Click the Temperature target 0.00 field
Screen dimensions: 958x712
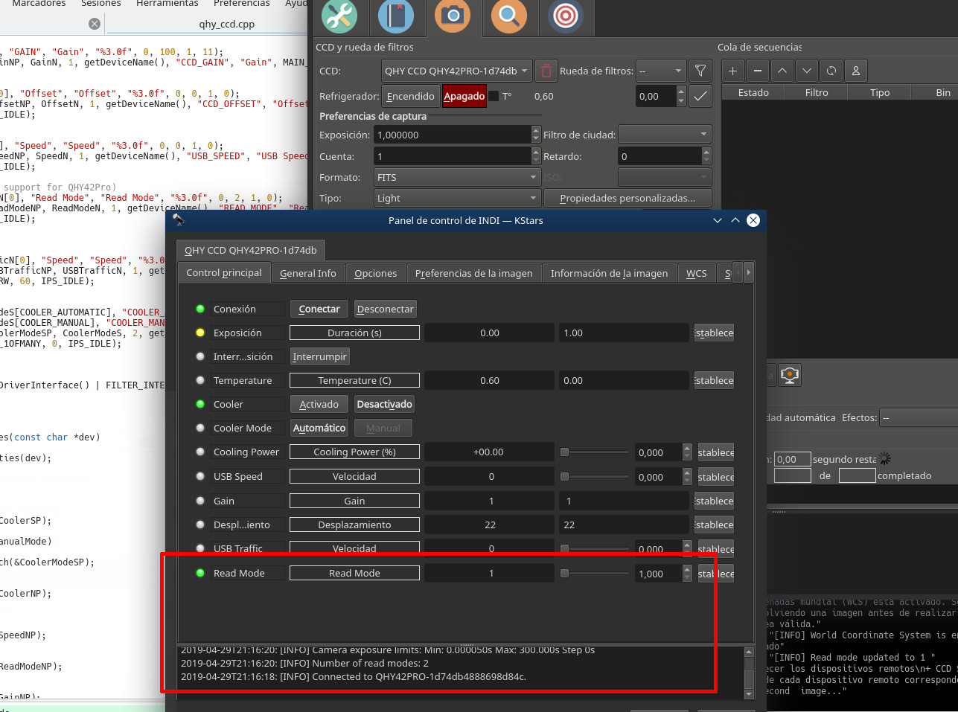624,380
